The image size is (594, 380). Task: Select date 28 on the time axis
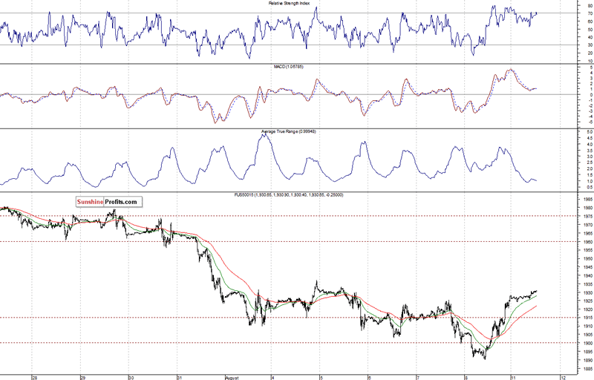34,376
